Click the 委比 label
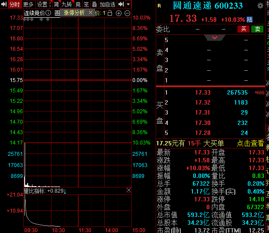 tap(163, 29)
